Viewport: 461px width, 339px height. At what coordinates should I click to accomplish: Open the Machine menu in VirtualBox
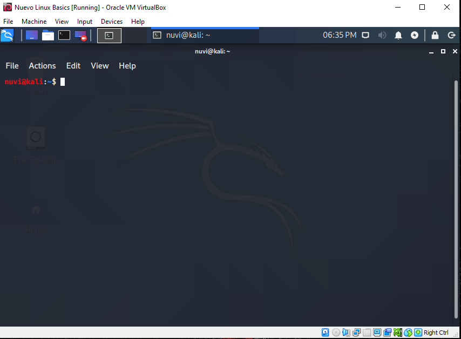pos(33,22)
